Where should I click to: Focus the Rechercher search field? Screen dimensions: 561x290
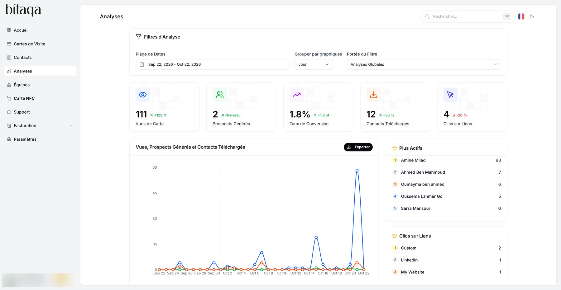[x=467, y=16]
